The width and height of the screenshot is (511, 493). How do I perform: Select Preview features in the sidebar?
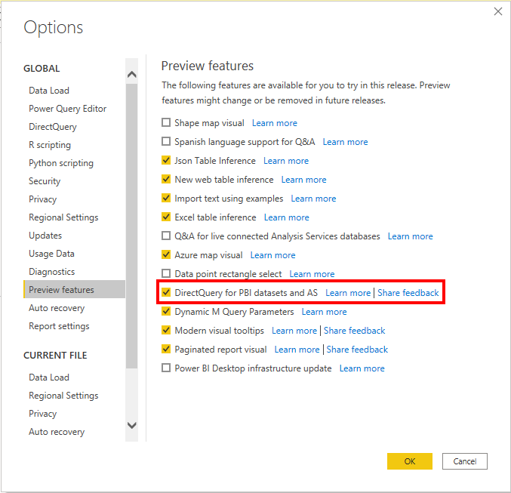pyautogui.click(x=74, y=289)
